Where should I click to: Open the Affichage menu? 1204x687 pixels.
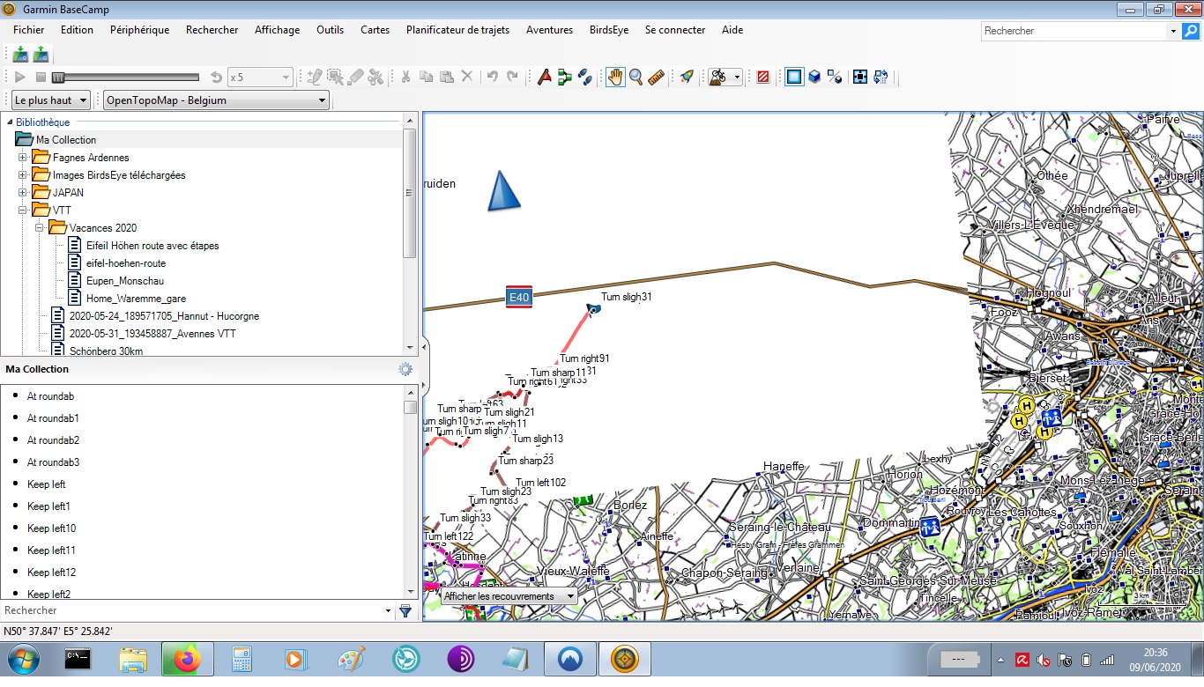(277, 30)
